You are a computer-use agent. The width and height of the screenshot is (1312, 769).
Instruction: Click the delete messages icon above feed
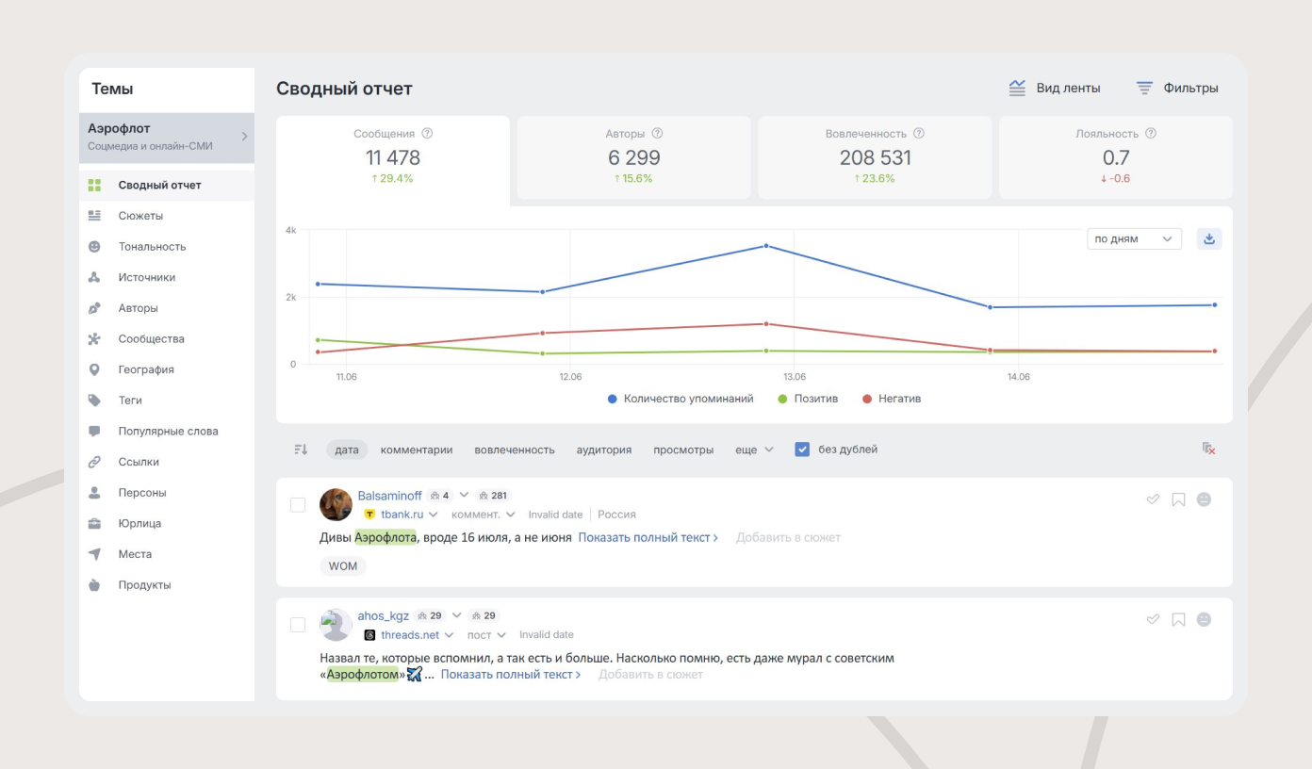tap(1208, 449)
